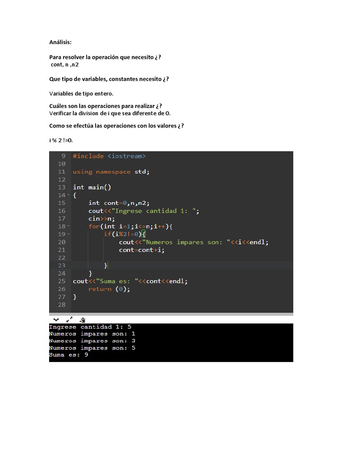
Task: Click the console input/paste icon beside the expand arrows
Action: [x=83, y=320]
